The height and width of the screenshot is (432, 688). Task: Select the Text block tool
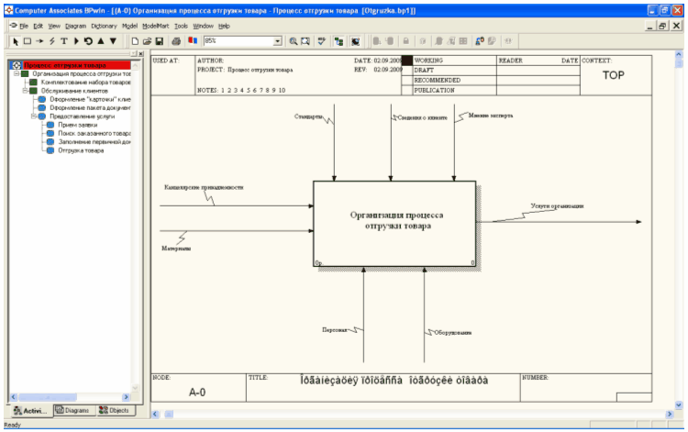tap(64, 41)
